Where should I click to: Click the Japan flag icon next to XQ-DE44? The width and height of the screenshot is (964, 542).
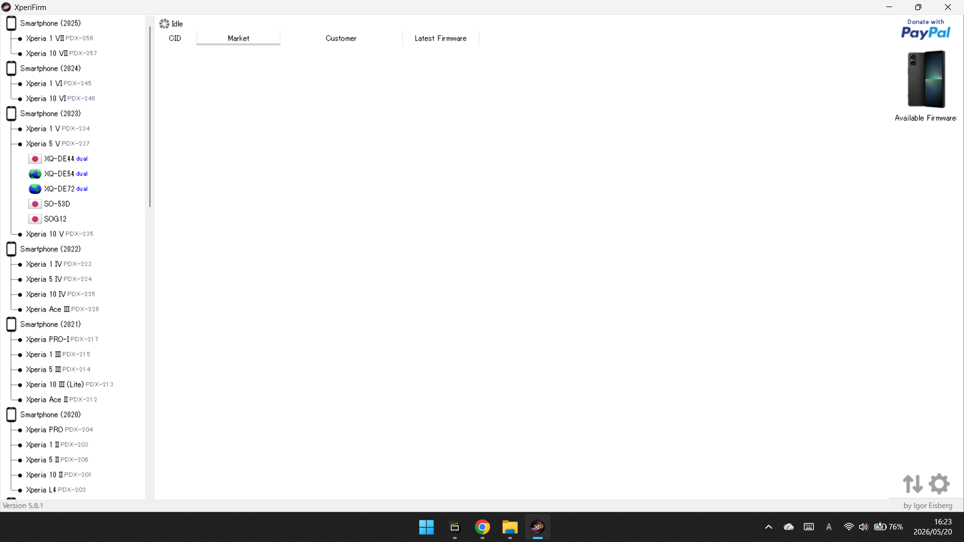35,159
